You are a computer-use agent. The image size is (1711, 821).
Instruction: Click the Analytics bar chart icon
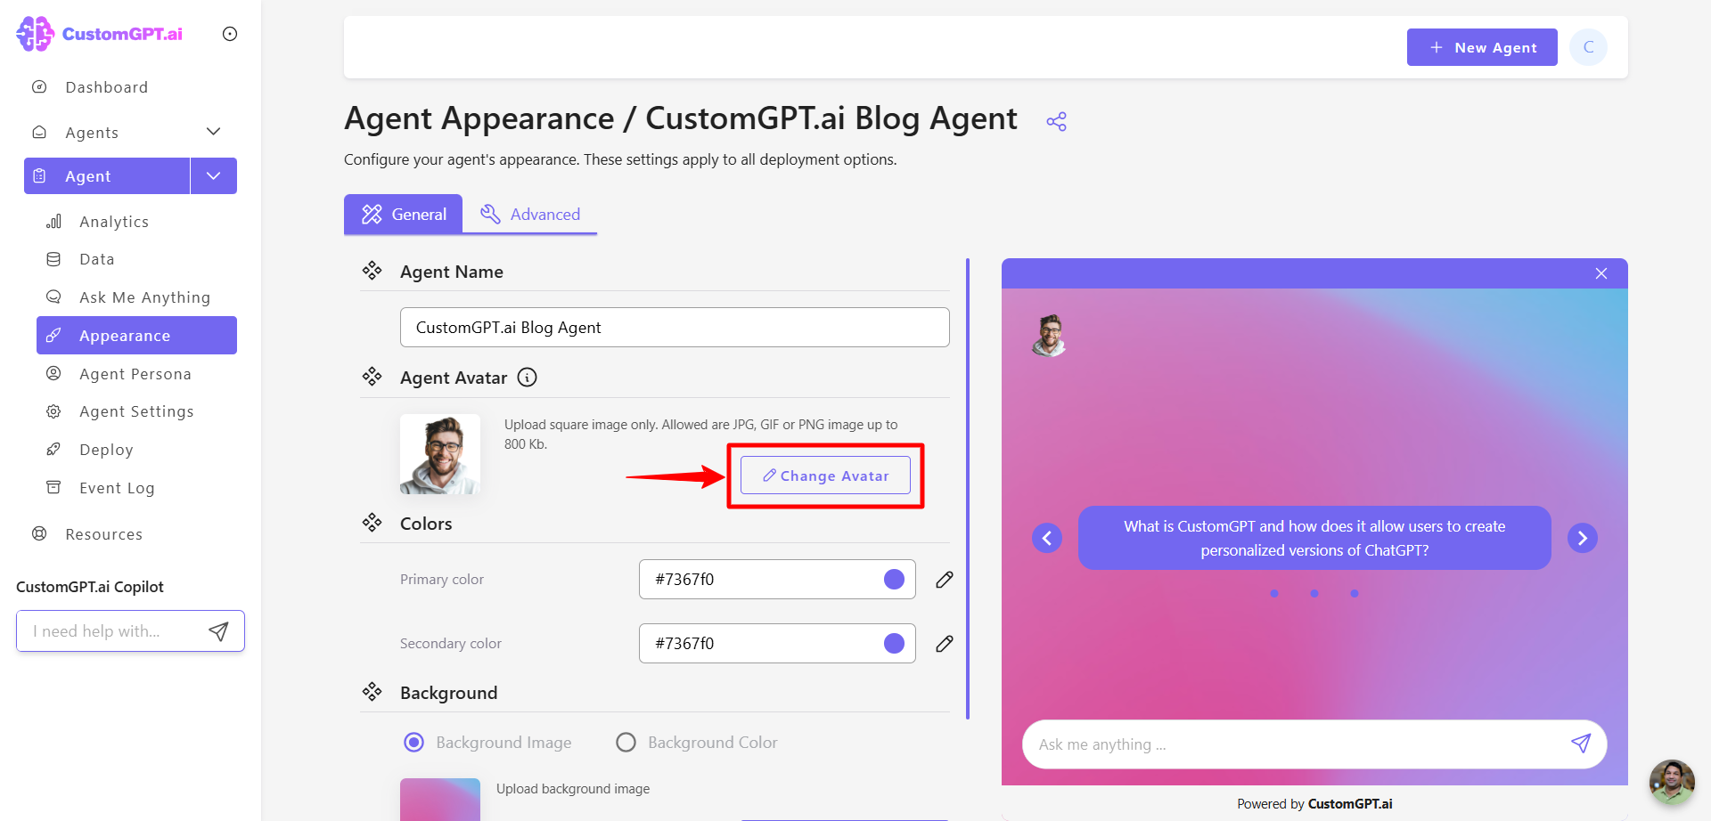(53, 222)
